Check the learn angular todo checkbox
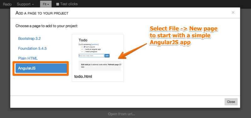This screenshot has height=118, width=251. click(x=84, y=47)
